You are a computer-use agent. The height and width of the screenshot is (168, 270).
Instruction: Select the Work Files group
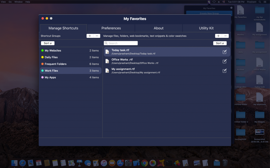pos(71,70)
